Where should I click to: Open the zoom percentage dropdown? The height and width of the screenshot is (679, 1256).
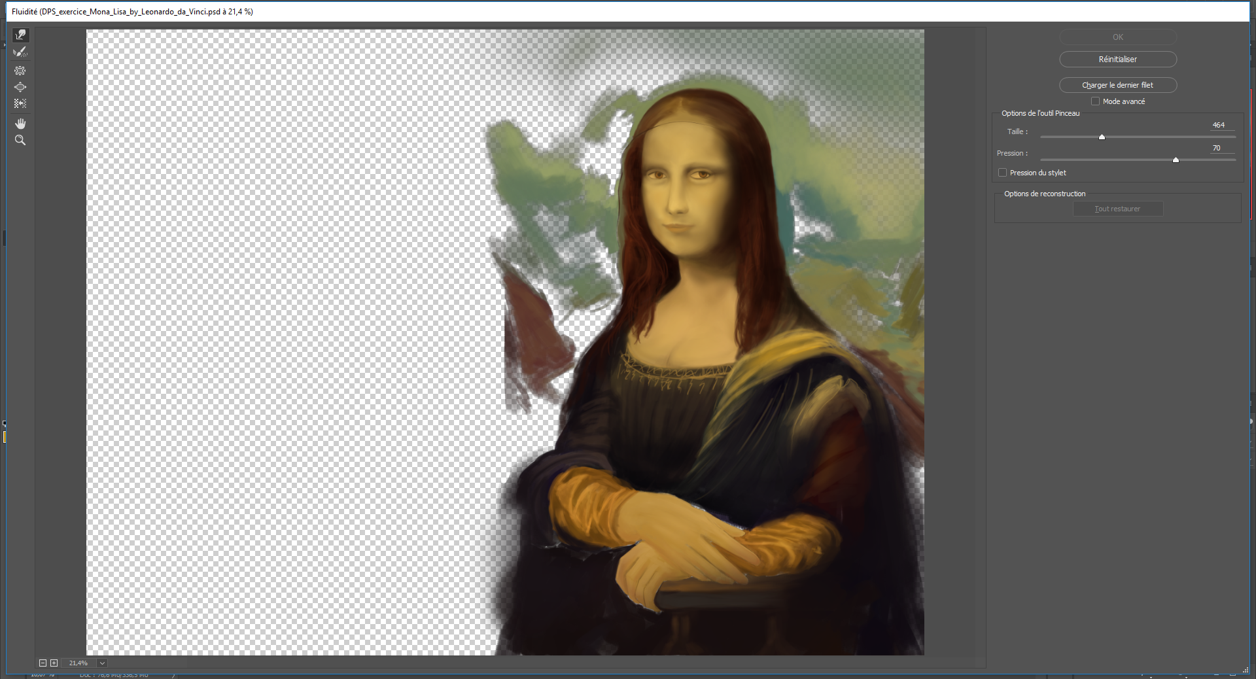click(x=102, y=663)
